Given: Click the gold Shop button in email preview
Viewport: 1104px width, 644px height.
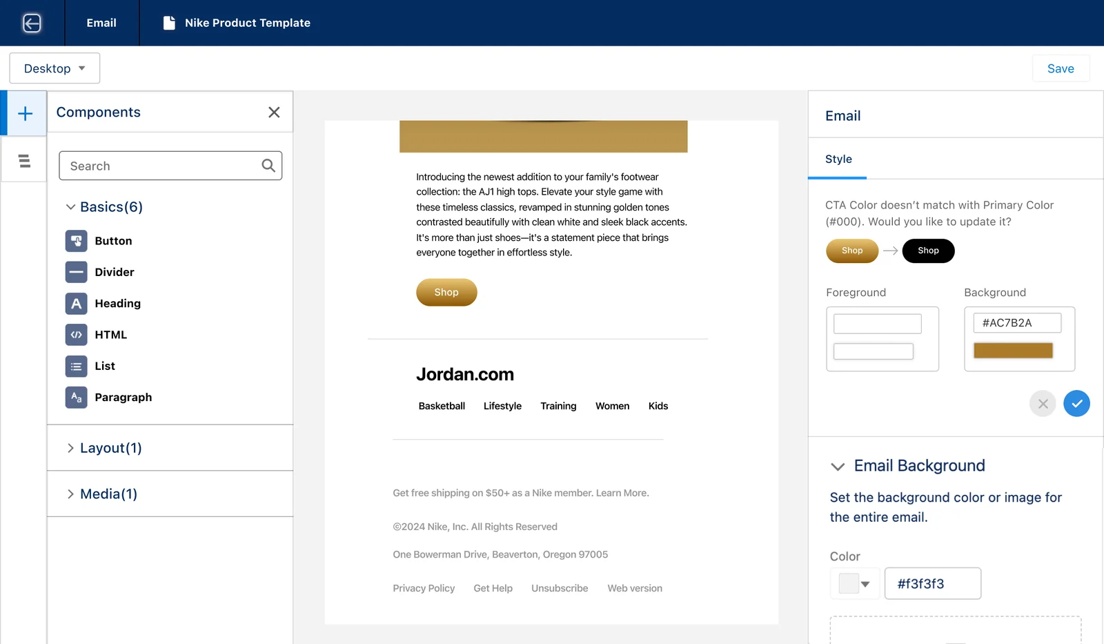Looking at the screenshot, I should [446, 293].
